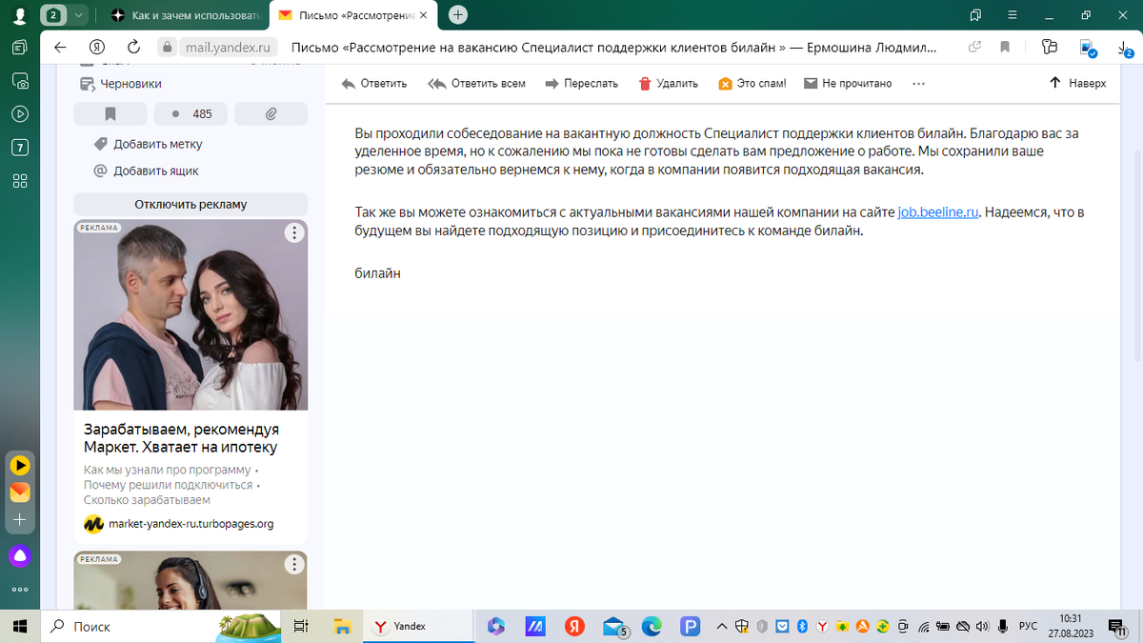This screenshot has width=1143, height=643.
Task: Click Reply all (Ответить всем)
Action: 476,84
